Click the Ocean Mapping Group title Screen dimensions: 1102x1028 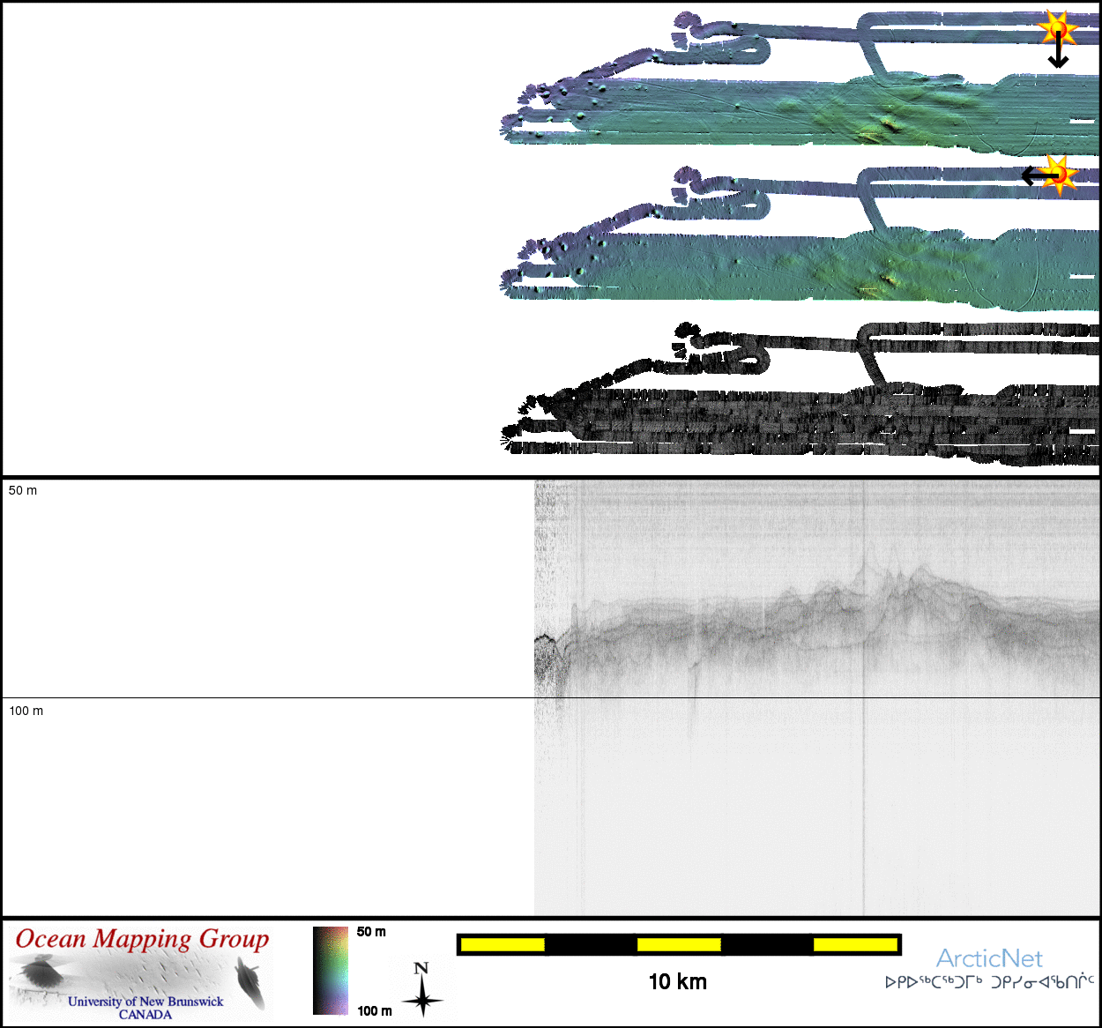(142, 939)
